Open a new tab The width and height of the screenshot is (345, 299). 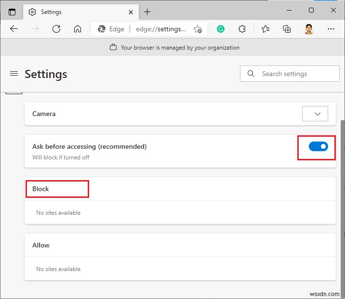coord(147,12)
